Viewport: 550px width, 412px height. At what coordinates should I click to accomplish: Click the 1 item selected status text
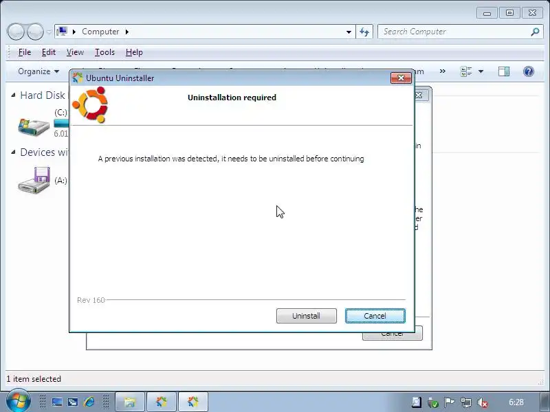(x=34, y=379)
